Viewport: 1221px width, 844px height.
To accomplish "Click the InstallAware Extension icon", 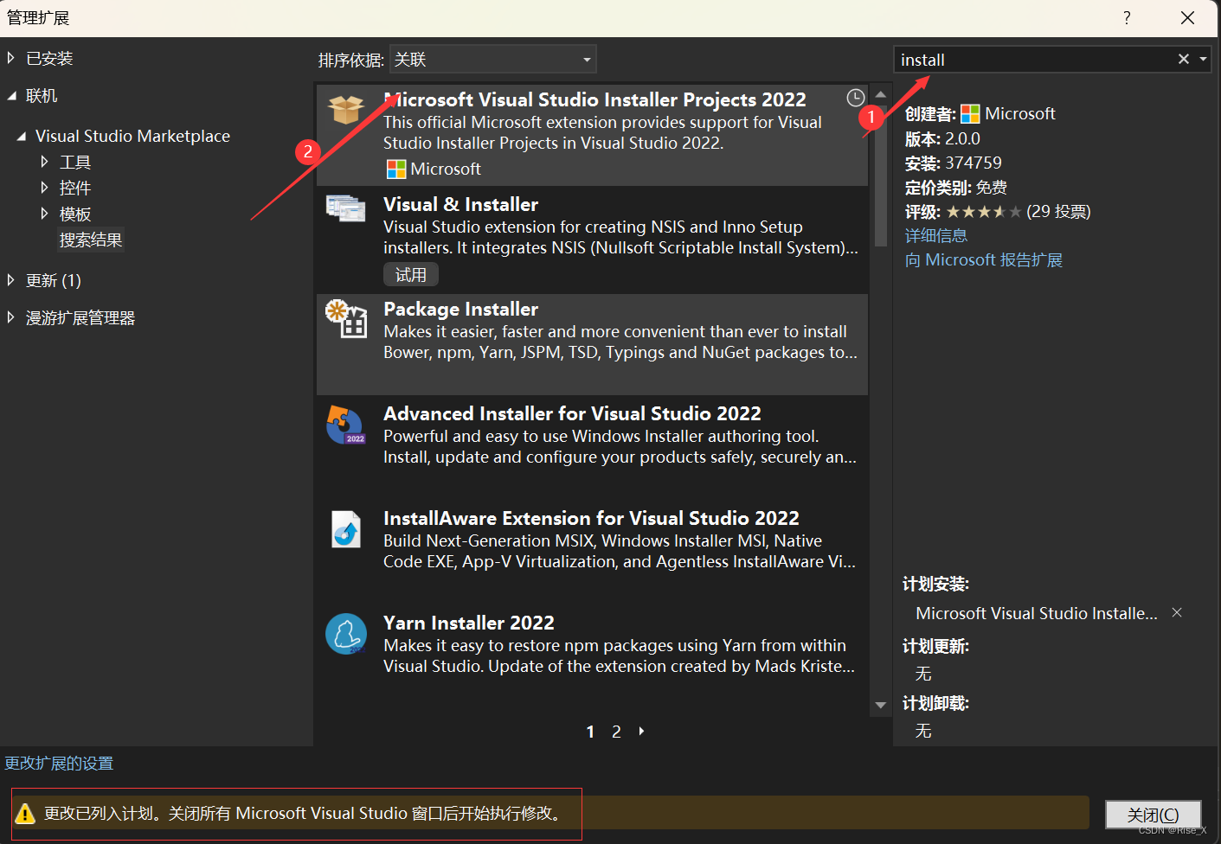I will (346, 529).
